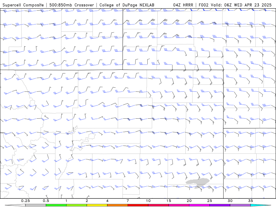Click the '30' legend value
The height and width of the screenshot is (207, 276).
click(x=230, y=201)
